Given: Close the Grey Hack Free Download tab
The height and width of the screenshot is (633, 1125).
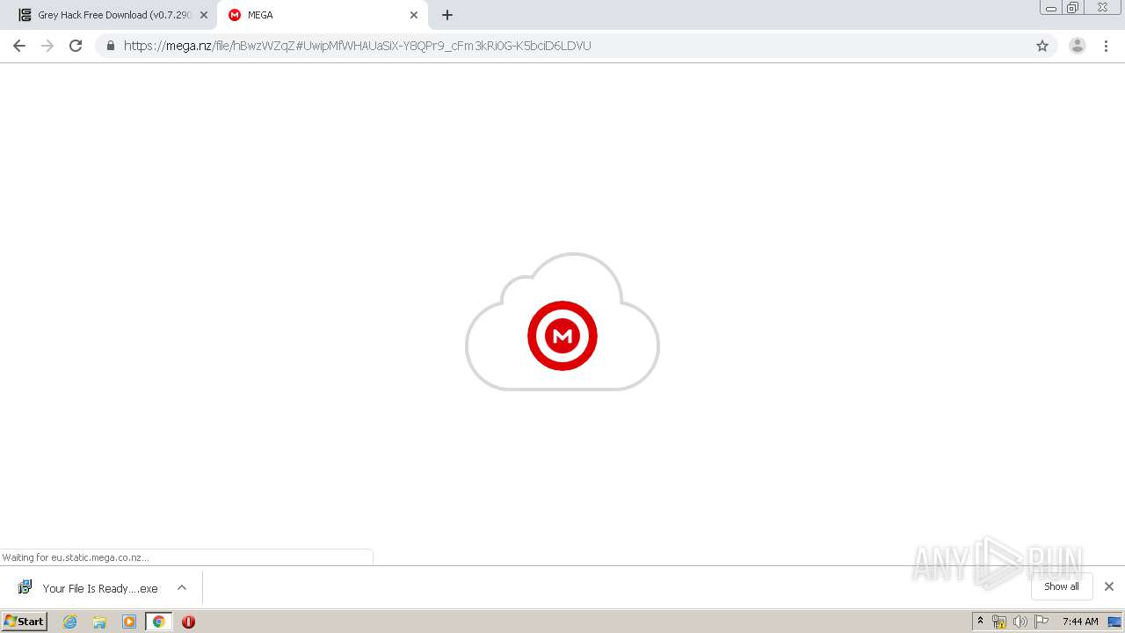Looking at the screenshot, I should point(204,15).
